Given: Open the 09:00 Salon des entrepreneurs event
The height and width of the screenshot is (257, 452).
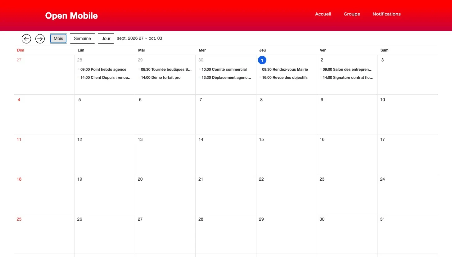Looking at the screenshot, I should (x=347, y=70).
